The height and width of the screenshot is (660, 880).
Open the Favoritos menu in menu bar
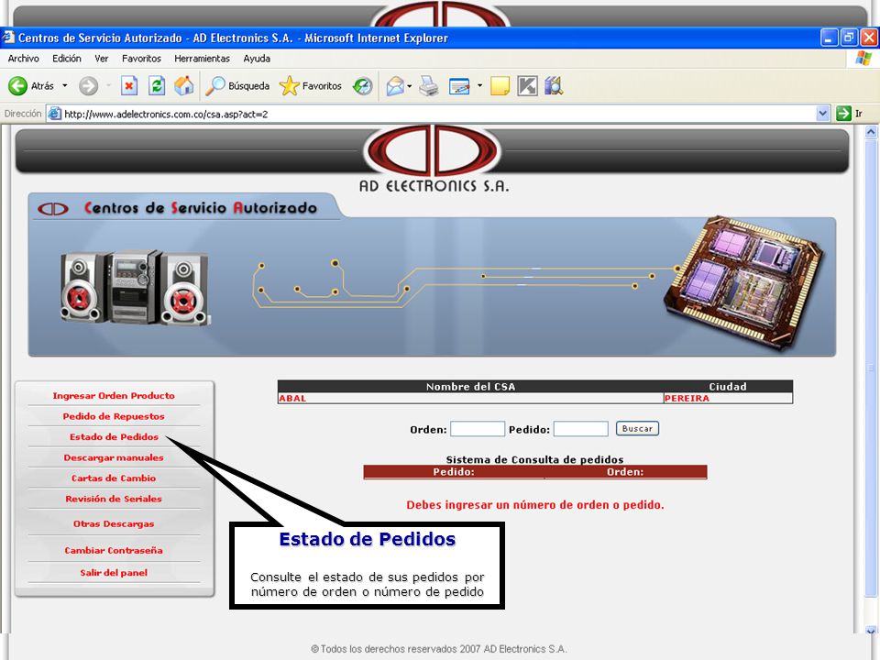(141, 59)
